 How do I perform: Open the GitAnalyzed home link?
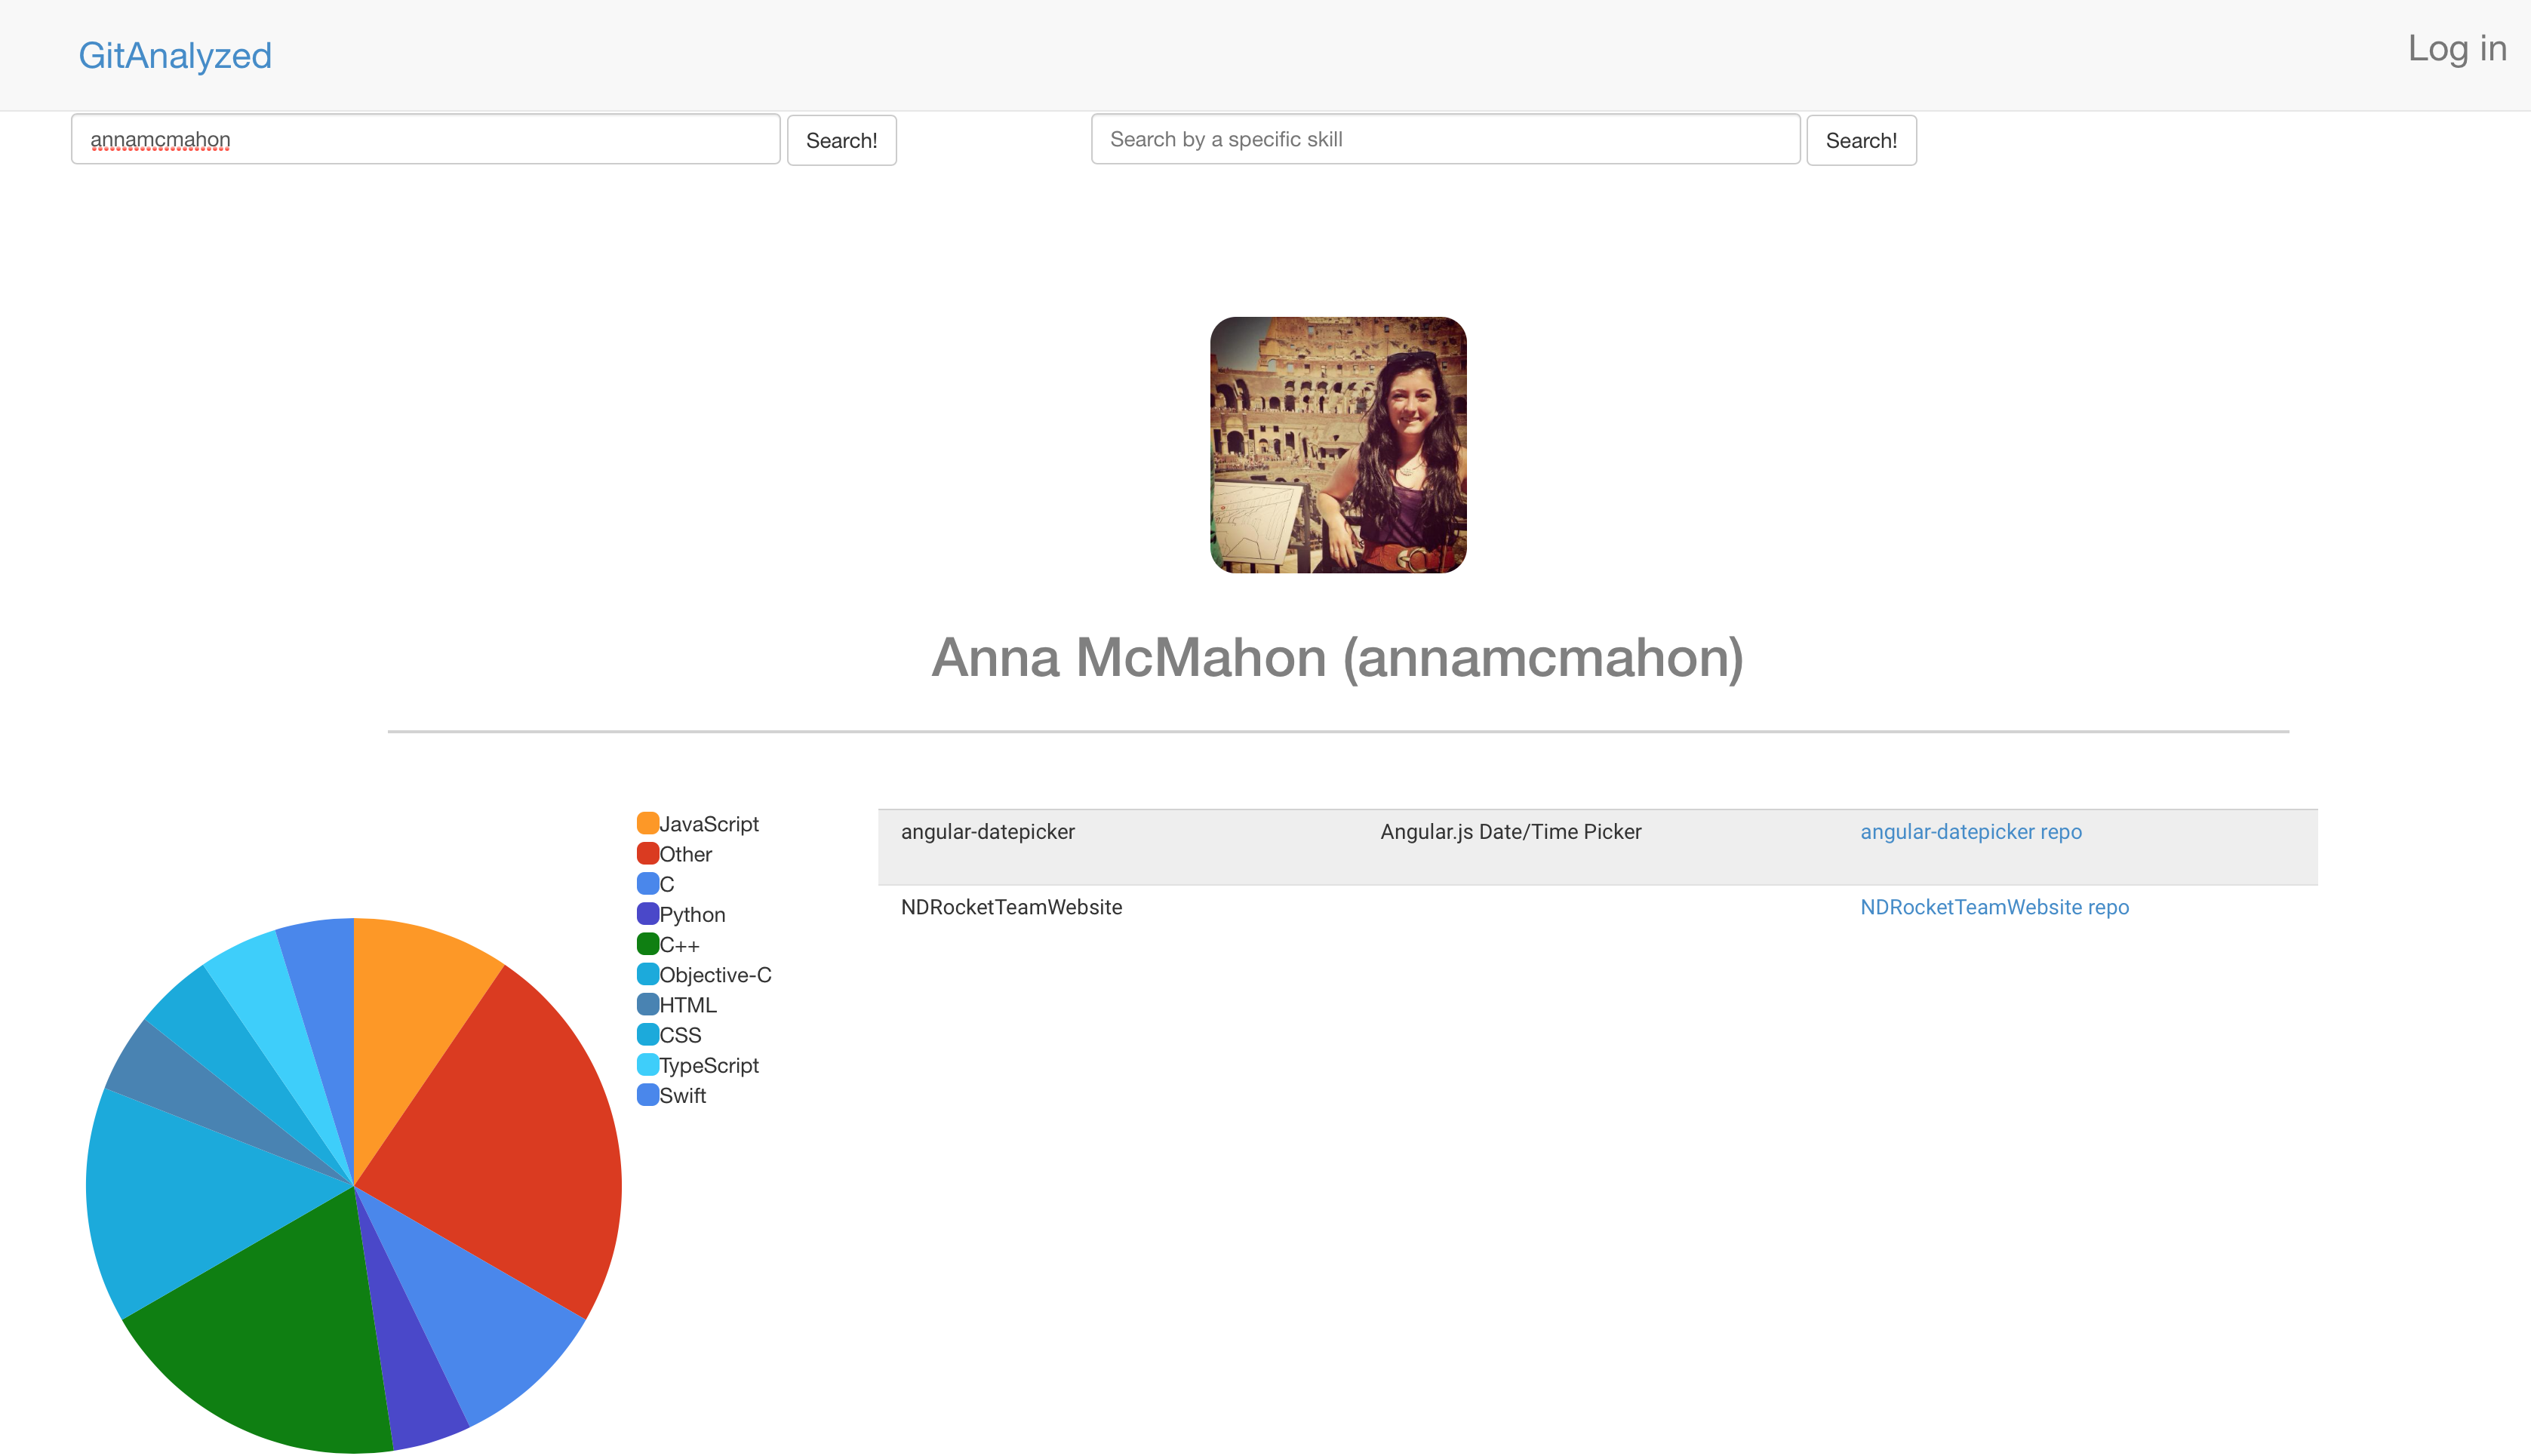tap(175, 55)
